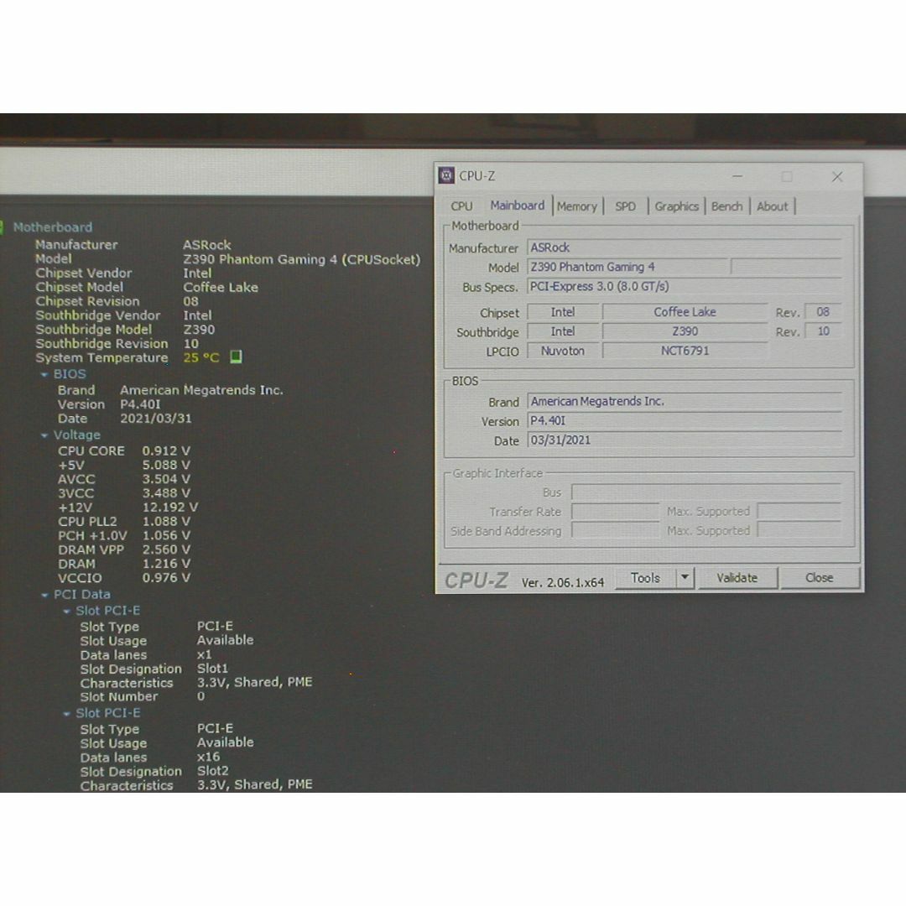Click the green Motherboard section icon in Speccy
The height and width of the screenshot is (906, 906).
tap(2, 227)
